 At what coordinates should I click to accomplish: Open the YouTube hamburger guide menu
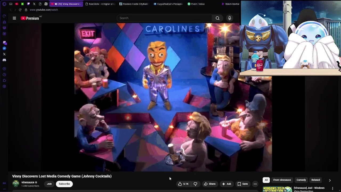tap(14, 18)
